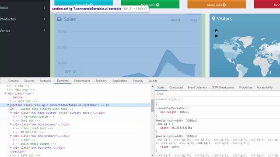Image resolution: width=280 pixels, height=157 pixels.
Task: Expand the box box-info div node
Action: [11, 147]
